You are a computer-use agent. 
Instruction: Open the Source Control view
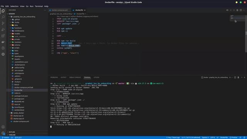[3, 23]
